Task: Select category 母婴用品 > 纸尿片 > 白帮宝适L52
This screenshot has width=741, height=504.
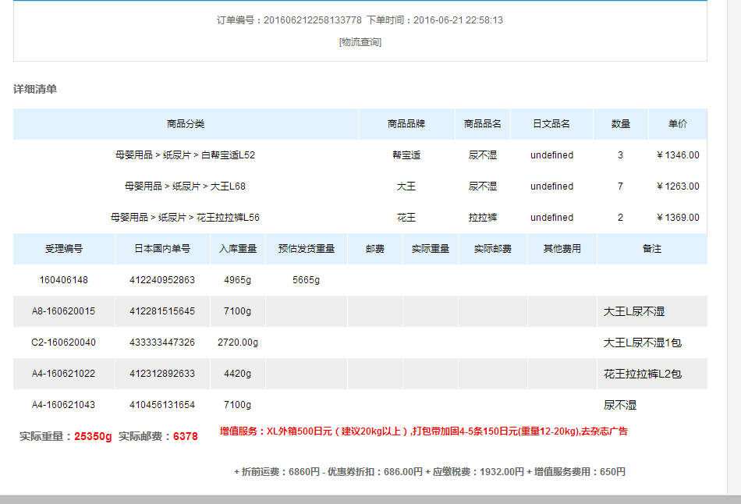Action: tap(186, 155)
